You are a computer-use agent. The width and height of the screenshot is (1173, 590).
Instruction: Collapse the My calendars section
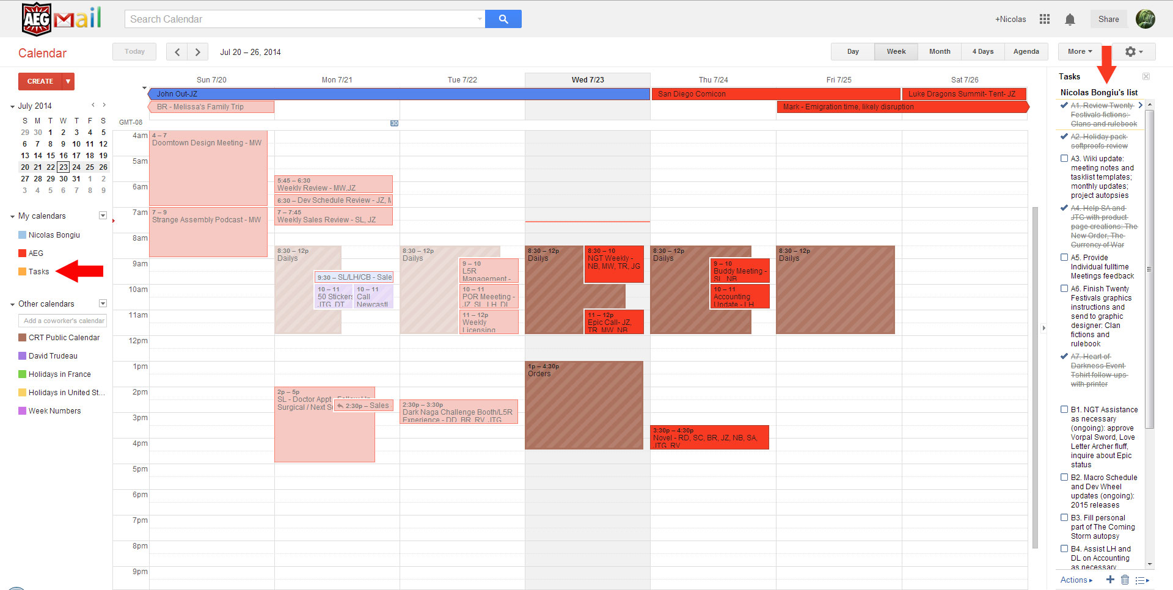[x=12, y=216]
